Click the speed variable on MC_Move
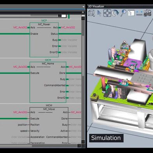 24,131
